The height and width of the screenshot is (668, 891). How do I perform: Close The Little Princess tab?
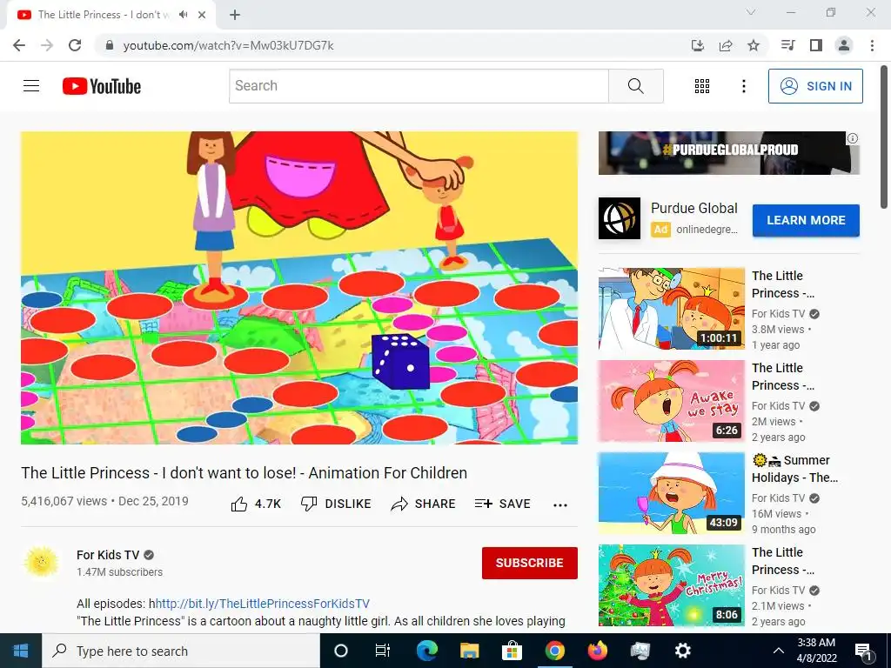202,15
